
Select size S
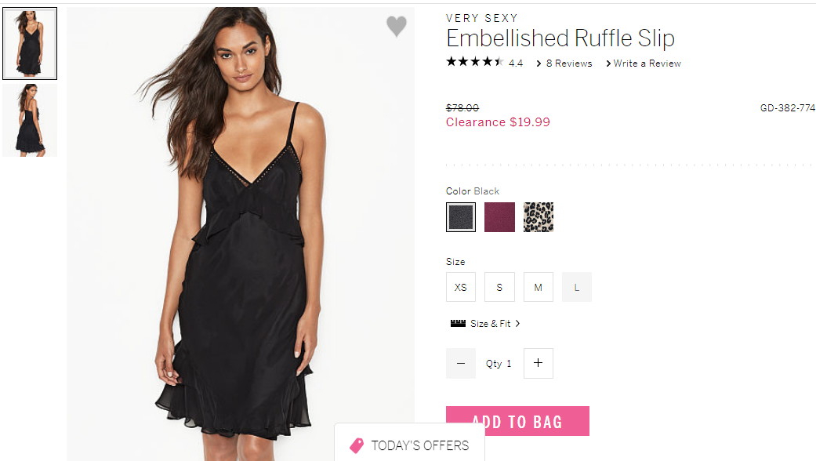499,287
